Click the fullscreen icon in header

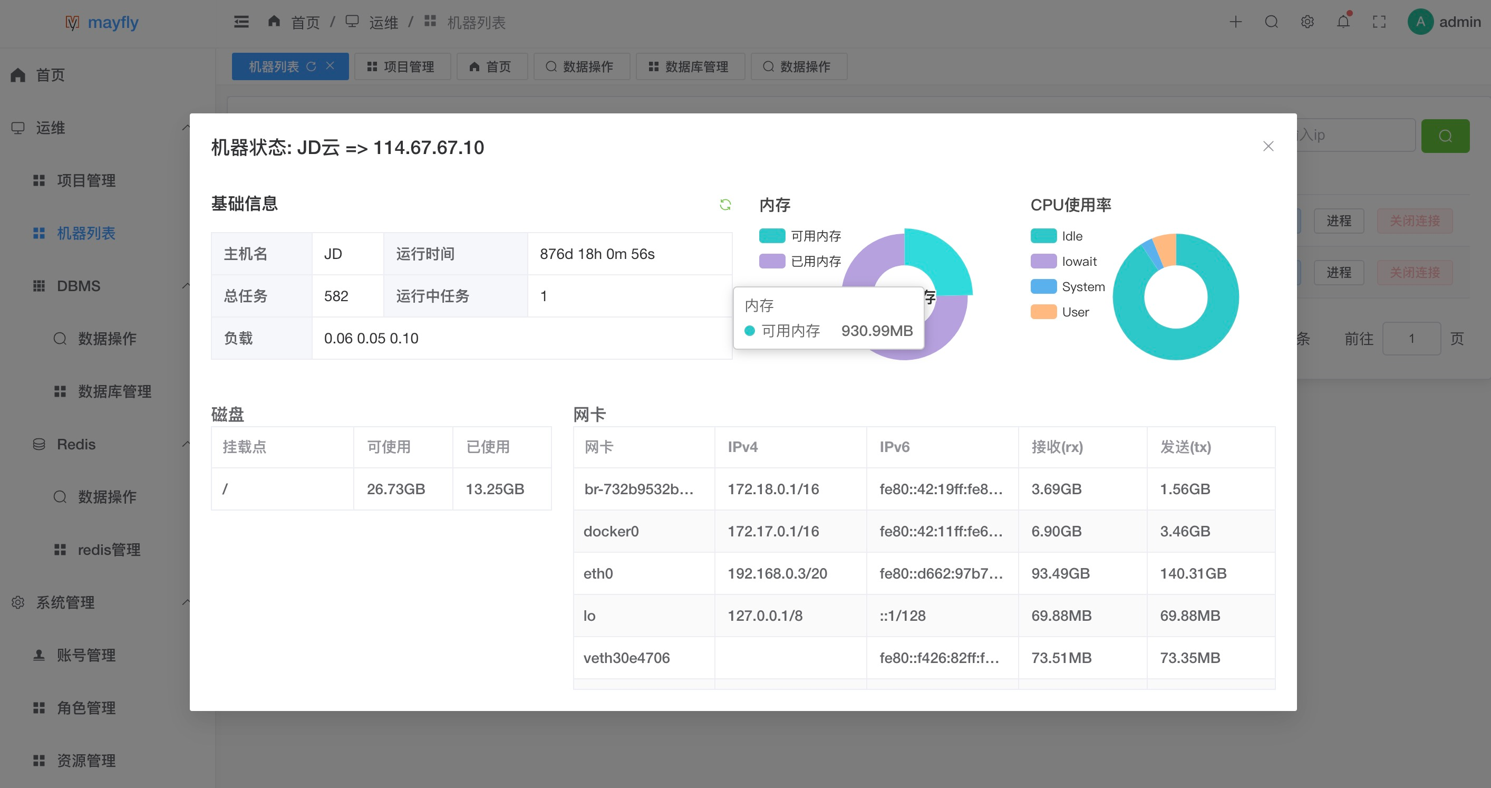click(x=1379, y=22)
